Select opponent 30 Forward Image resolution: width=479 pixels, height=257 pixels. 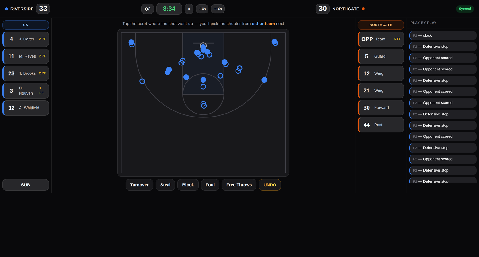coord(381,108)
